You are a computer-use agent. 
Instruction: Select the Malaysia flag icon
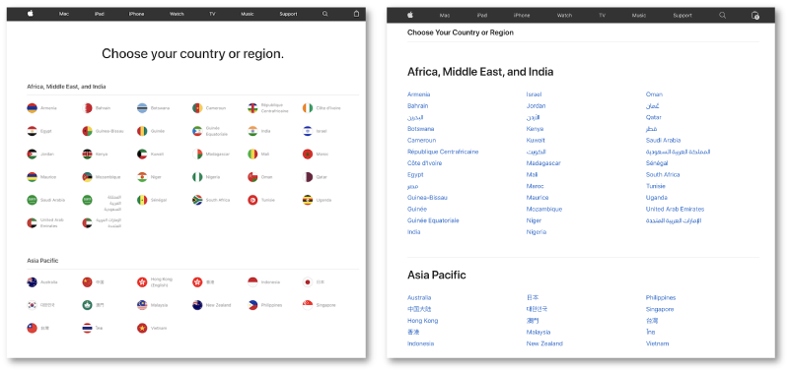click(x=142, y=305)
